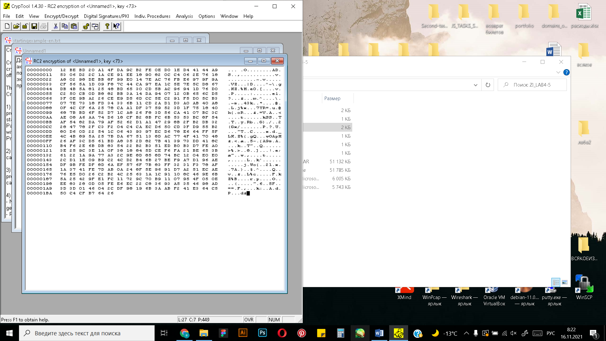Expand the Explorer ribbon chevron

[x=558, y=72]
